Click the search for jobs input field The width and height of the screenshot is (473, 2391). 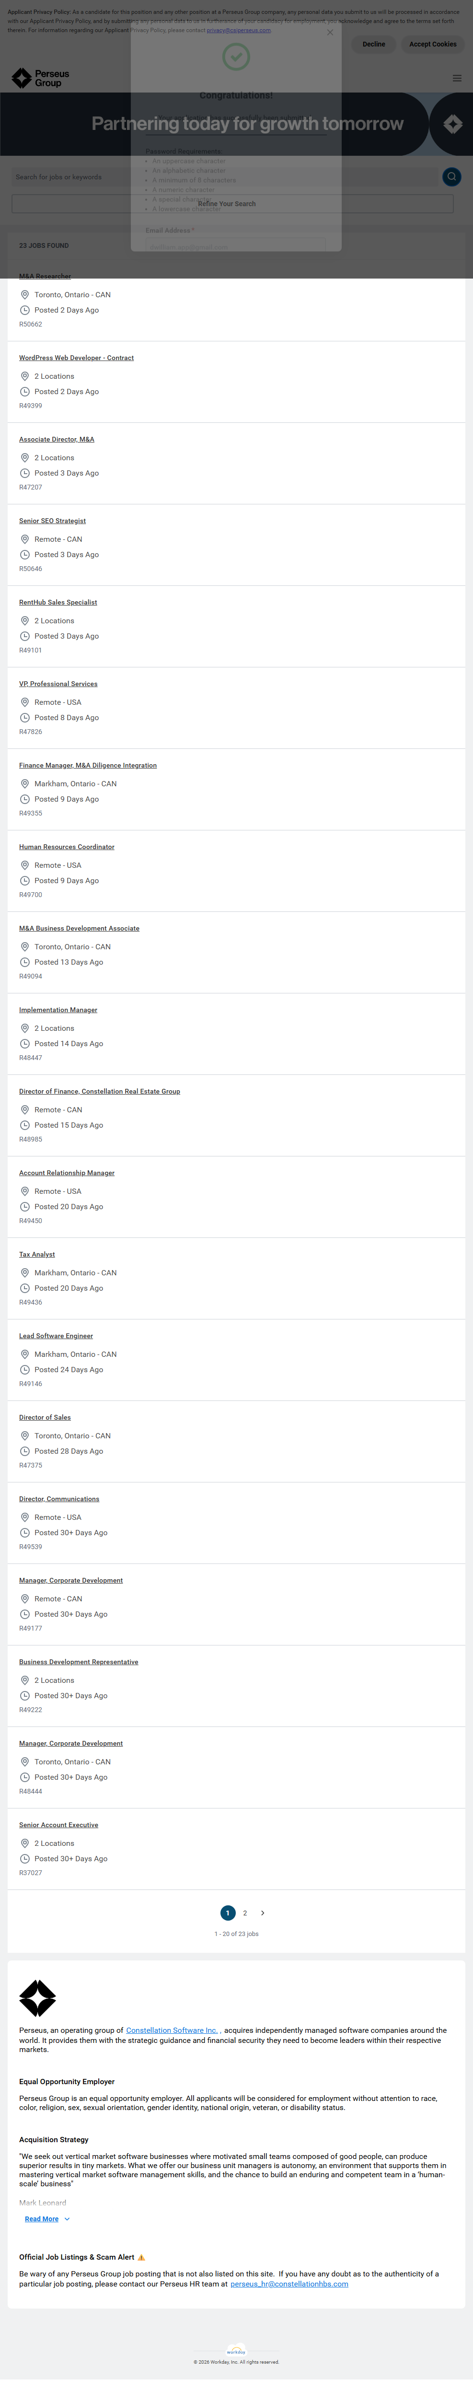click(222, 176)
